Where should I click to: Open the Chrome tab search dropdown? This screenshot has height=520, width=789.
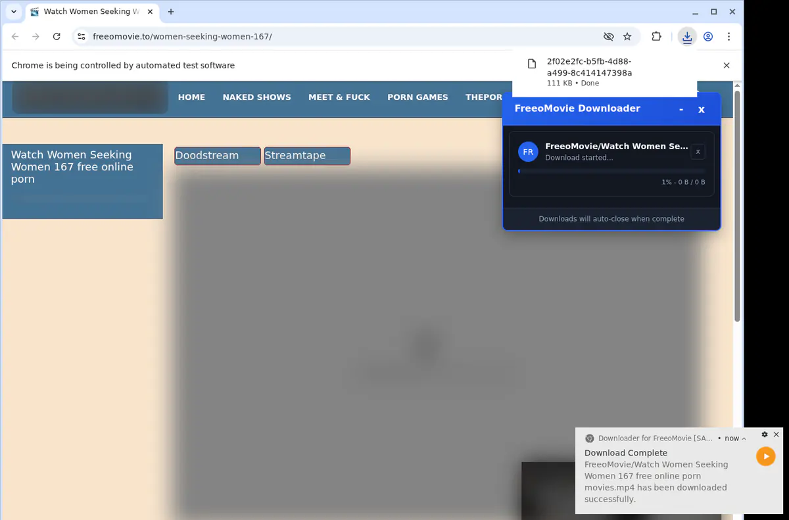(x=13, y=12)
